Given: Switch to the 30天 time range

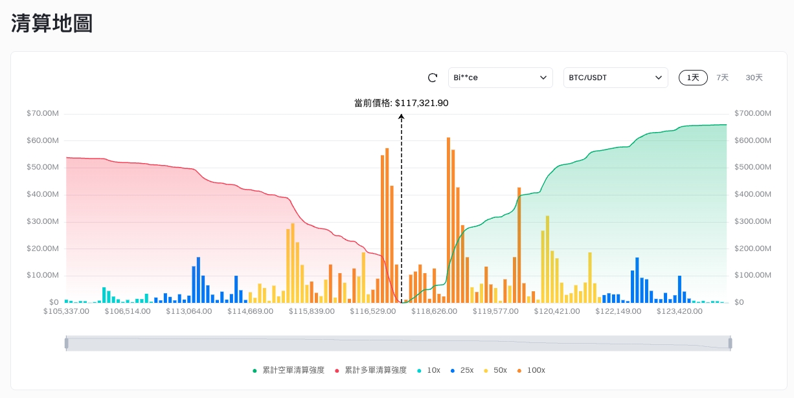Looking at the screenshot, I should [754, 78].
